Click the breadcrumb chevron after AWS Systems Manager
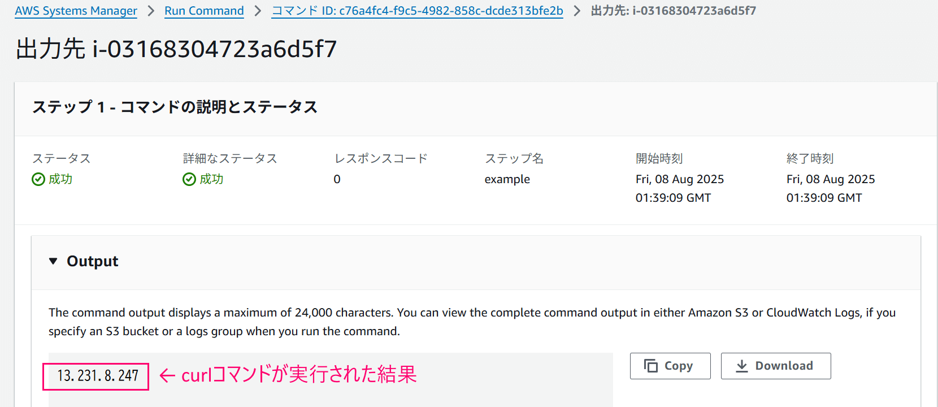This screenshot has height=407, width=938. click(x=151, y=11)
